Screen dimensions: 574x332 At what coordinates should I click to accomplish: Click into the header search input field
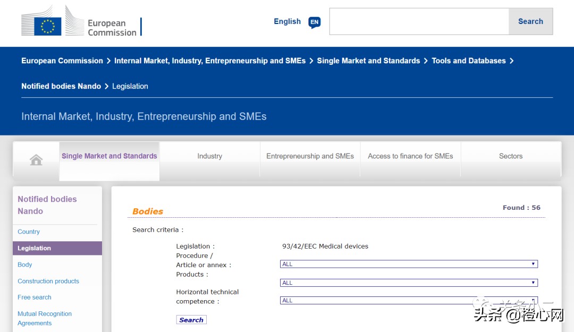click(x=419, y=21)
